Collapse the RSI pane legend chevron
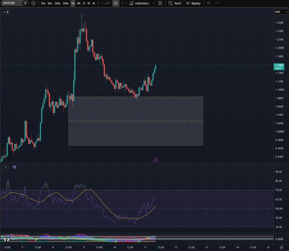 6,167
